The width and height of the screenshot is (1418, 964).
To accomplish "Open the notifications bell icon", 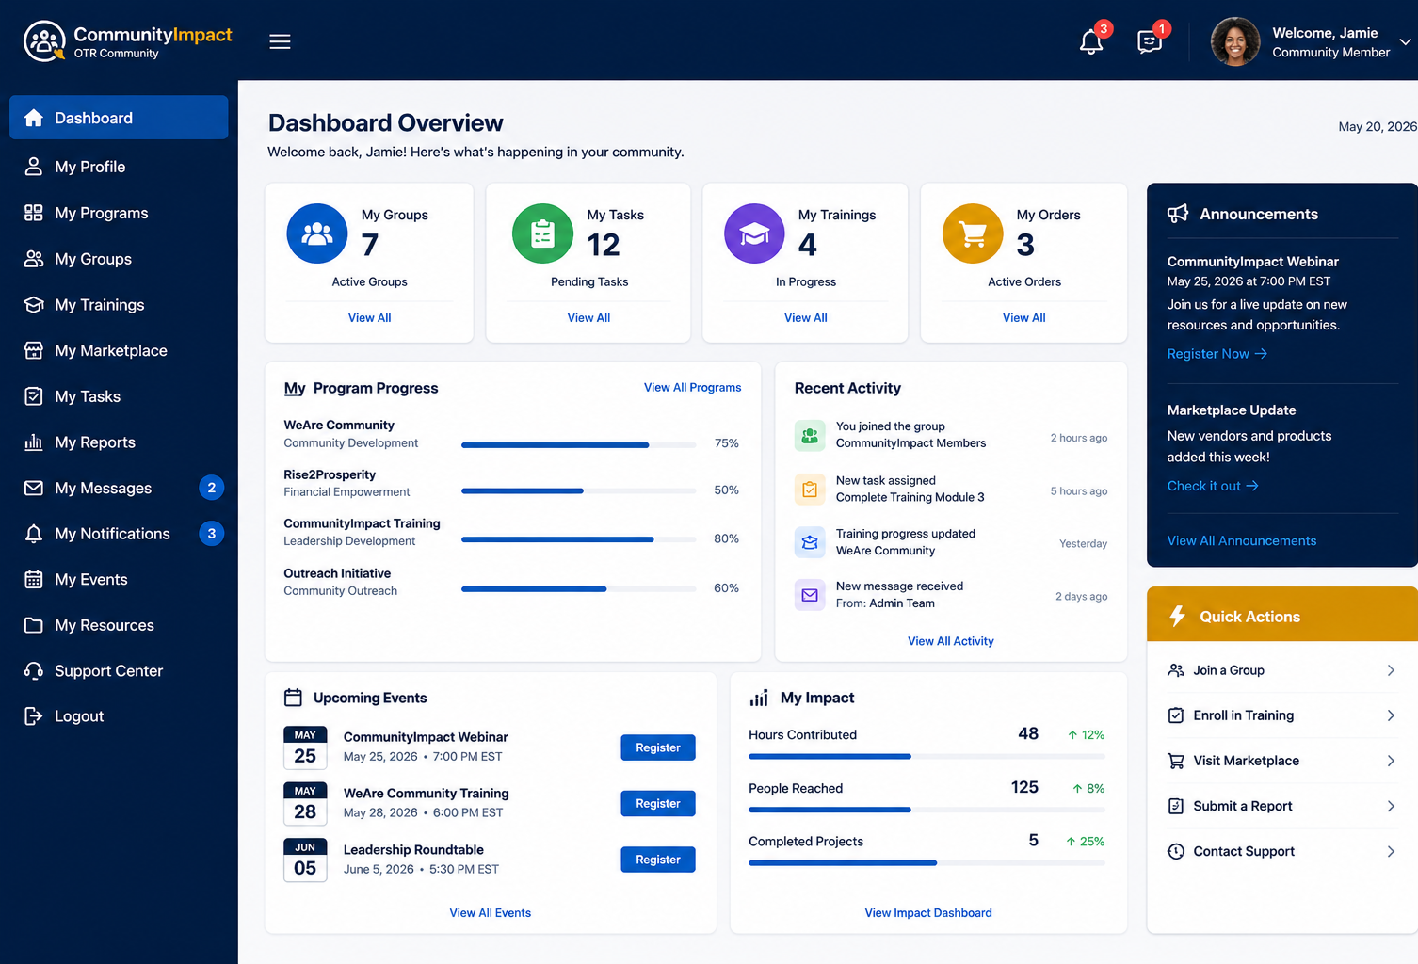I will pos(1091,42).
